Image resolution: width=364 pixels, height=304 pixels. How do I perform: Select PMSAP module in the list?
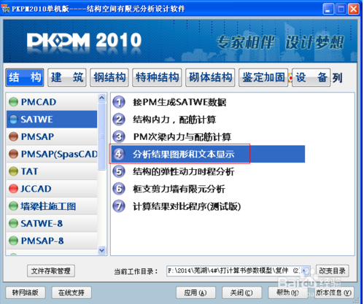(52, 136)
